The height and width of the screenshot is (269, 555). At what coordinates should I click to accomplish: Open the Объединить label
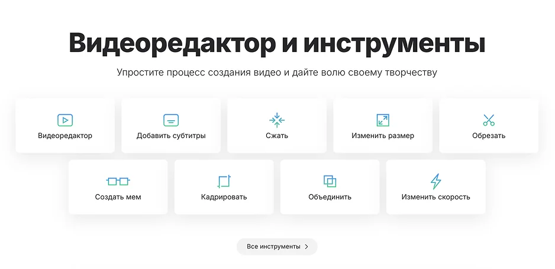[x=330, y=197]
